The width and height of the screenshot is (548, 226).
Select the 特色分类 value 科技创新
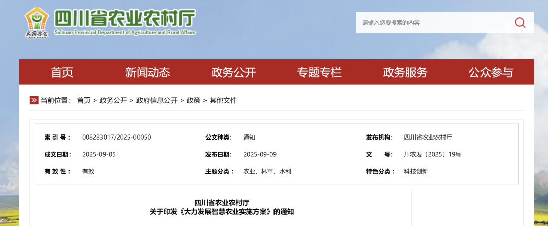[x=416, y=172]
